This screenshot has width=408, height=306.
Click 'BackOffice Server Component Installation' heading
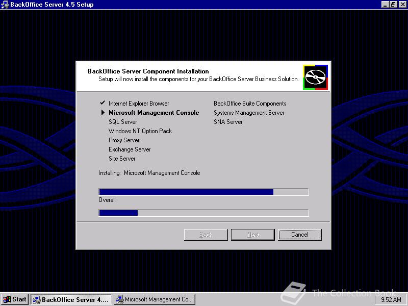click(x=148, y=71)
